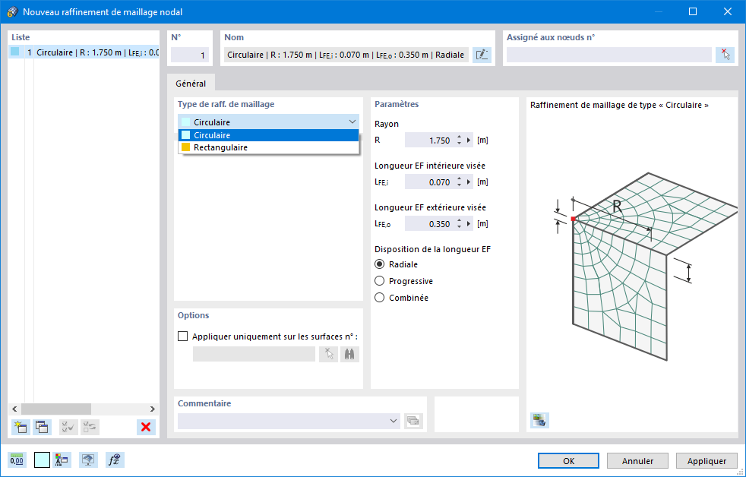
Task: Click the color swatch of list item 1
Action: [x=14, y=52]
